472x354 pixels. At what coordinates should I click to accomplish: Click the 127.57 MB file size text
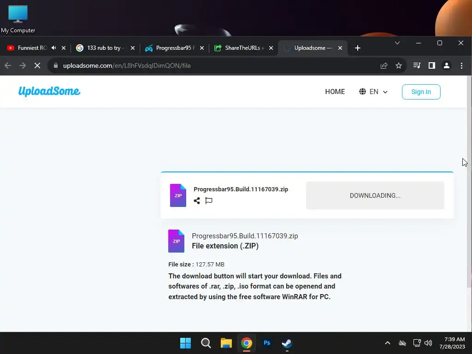[x=210, y=264]
